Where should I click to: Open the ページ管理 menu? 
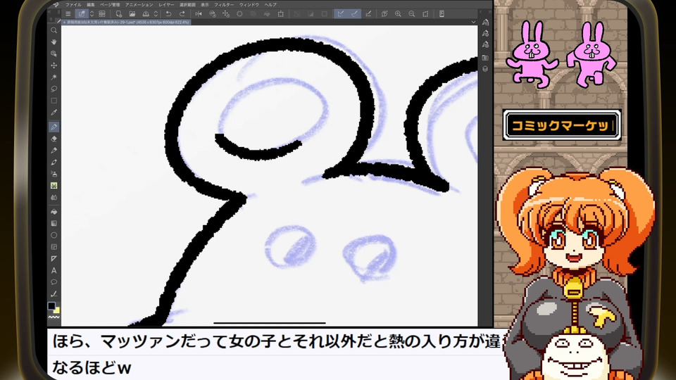click(110, 4)
